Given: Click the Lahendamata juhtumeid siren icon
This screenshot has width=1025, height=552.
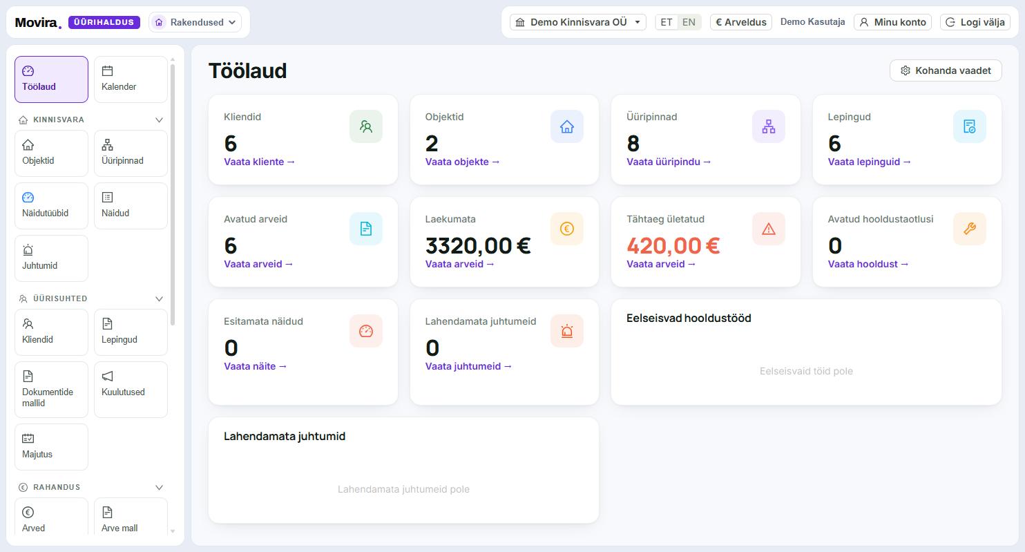Looking at the screenshot, I should coord(567,331).
